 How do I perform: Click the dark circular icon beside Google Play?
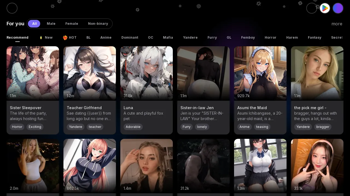pyautogui.click(x=312, y=8)
